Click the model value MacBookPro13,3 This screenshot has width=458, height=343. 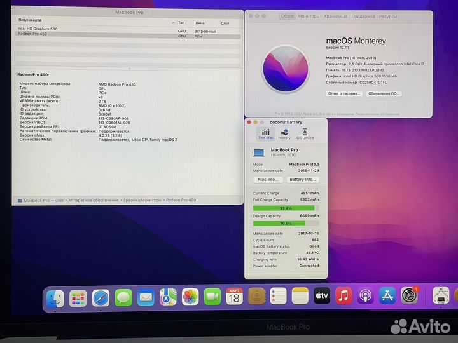coord(304,165)
